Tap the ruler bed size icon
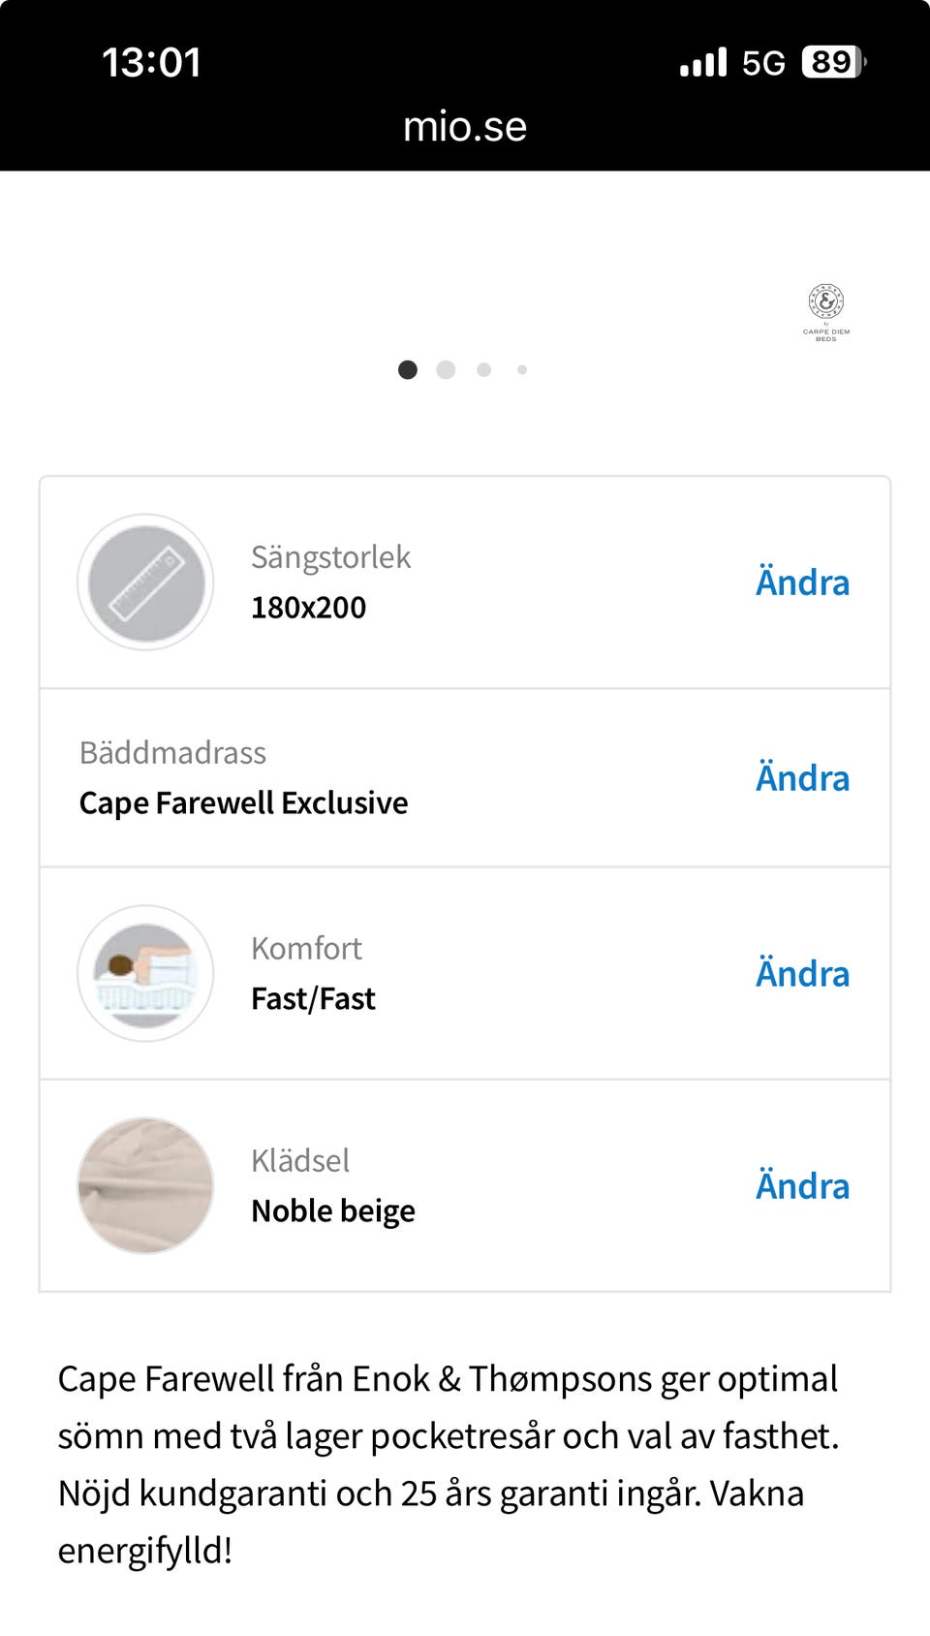This screenshot has height=1636, width=930. pyautogui.click(x=145, y=582)
